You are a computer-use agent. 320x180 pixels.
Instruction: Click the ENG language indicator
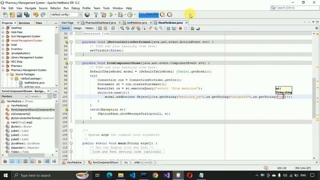point(303,175)
